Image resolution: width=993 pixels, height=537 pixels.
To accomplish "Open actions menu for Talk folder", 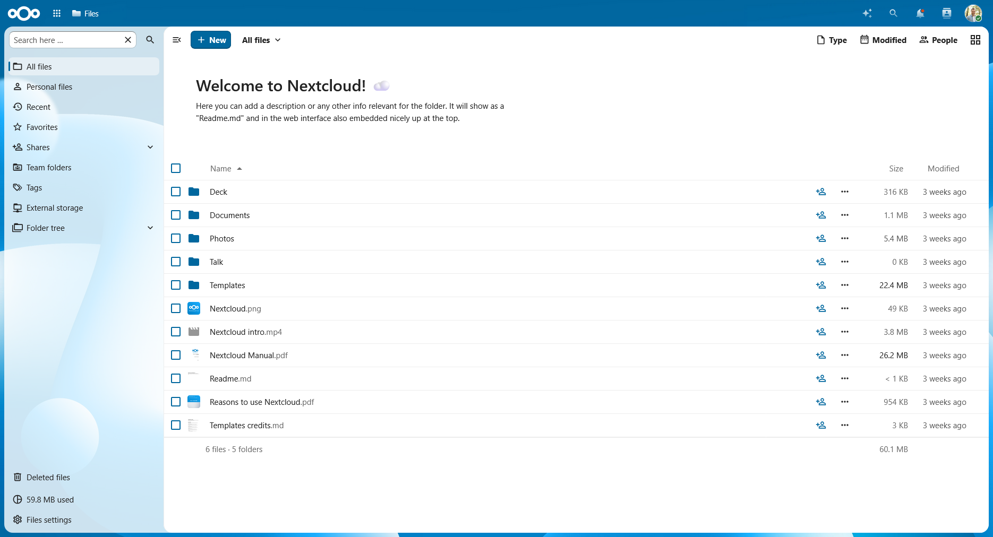I will (845, 262).
